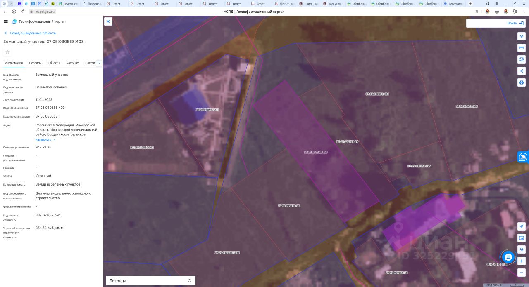Go back in browser history
Screen dimensions: 529x287
pos(5,12)
